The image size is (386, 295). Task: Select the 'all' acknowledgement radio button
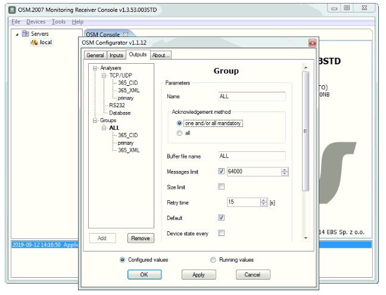tap(179, 133)
